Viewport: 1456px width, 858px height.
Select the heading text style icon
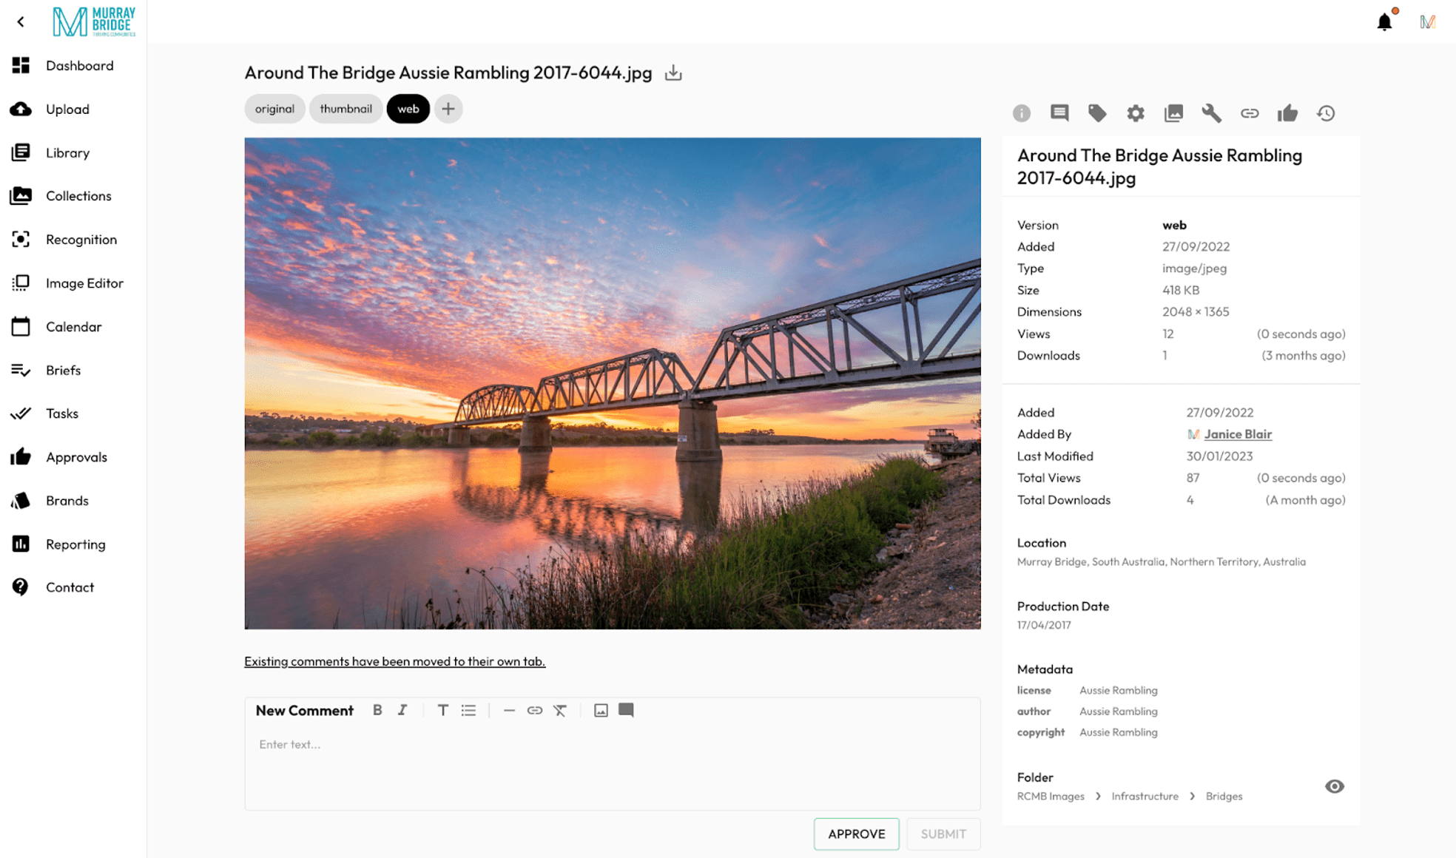(x=442, y=710)
